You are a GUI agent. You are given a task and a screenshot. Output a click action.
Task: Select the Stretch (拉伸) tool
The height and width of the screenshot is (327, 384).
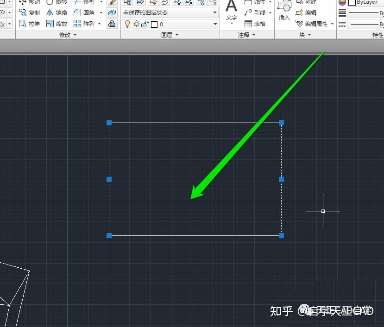tap(29, 24)
